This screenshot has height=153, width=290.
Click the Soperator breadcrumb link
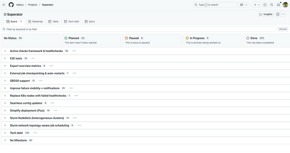pos(47,5)
